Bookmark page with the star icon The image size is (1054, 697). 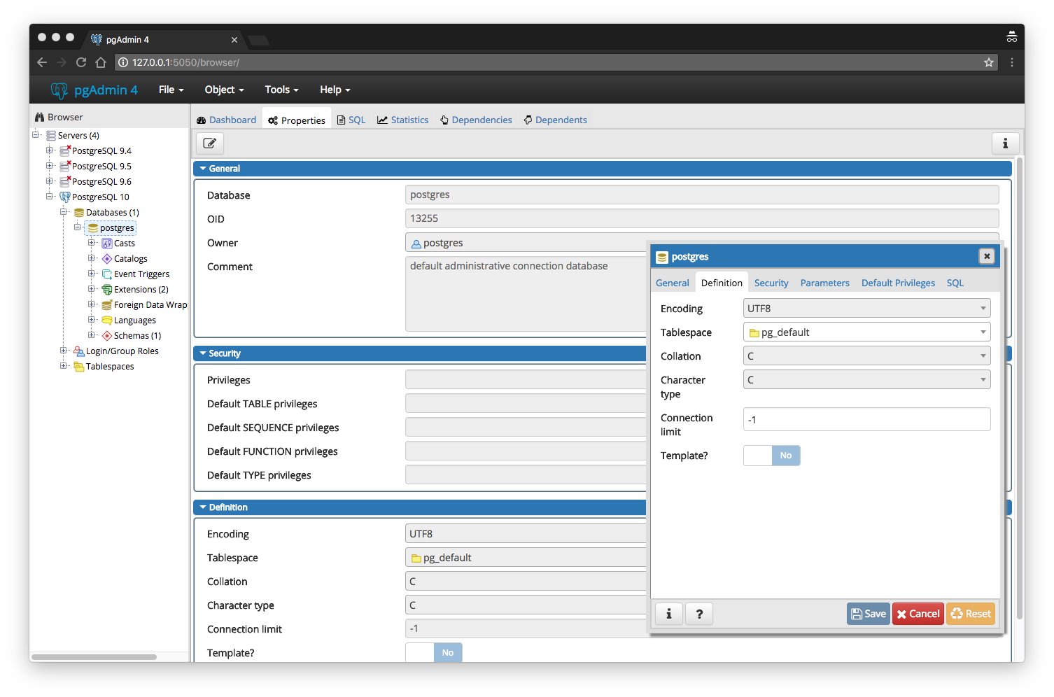point(988,62)
